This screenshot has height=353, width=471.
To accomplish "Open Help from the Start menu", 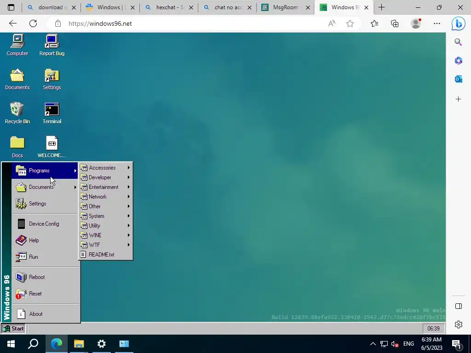I will click(45, 240).
